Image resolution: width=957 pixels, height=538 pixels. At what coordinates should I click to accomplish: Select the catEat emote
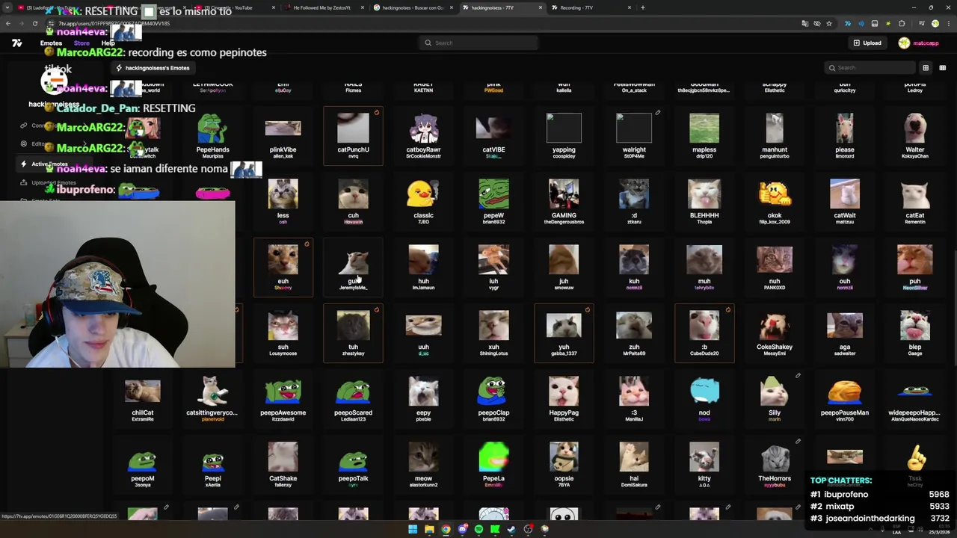tap(915, 200)
